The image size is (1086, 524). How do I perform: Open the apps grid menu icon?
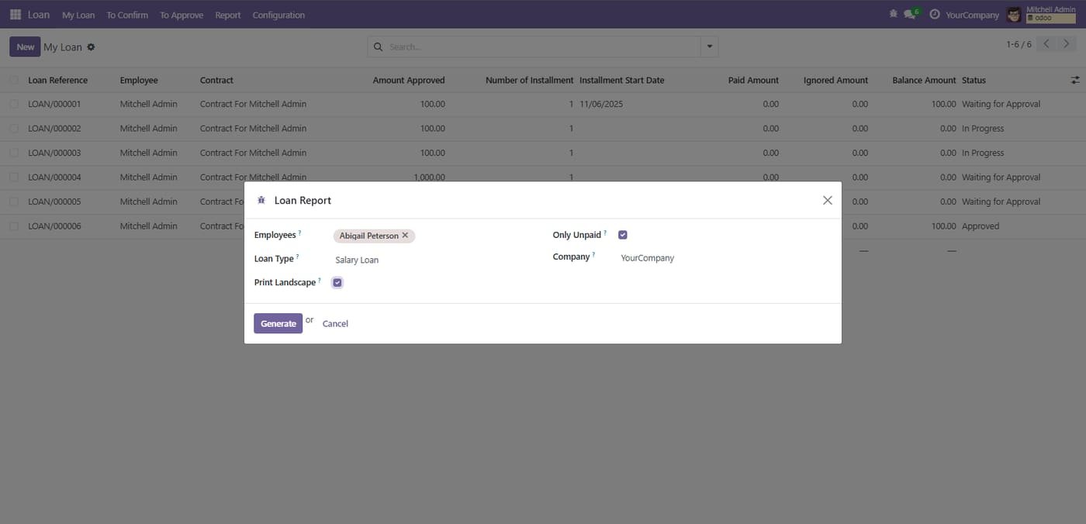[16, 15]
